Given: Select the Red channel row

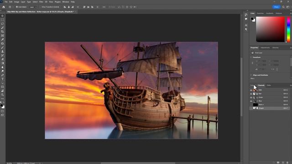Looking at the screenshot, I should pyautogui.click(x=270, y=94).
